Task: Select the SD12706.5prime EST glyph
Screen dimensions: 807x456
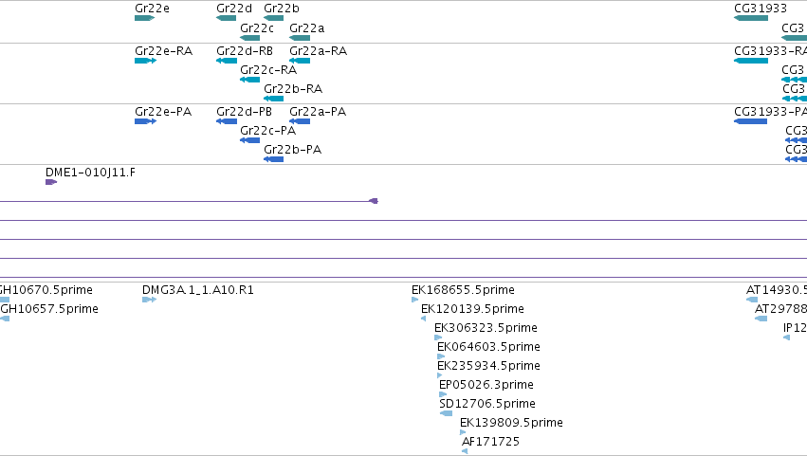Action: coord(447,413)
